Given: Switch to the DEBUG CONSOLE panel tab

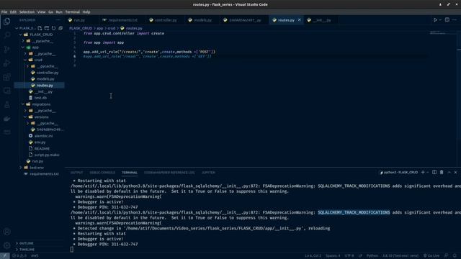Looking at the screenshot, I should point(102,173).
